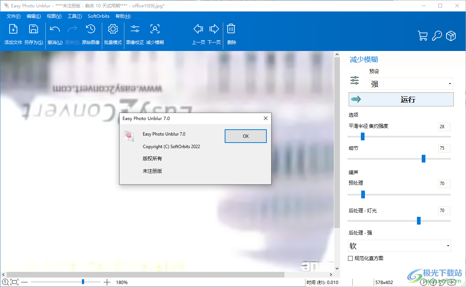Open batch mode gear icon
This screenshot has width=466, height=287.
(x=113, y=29)
